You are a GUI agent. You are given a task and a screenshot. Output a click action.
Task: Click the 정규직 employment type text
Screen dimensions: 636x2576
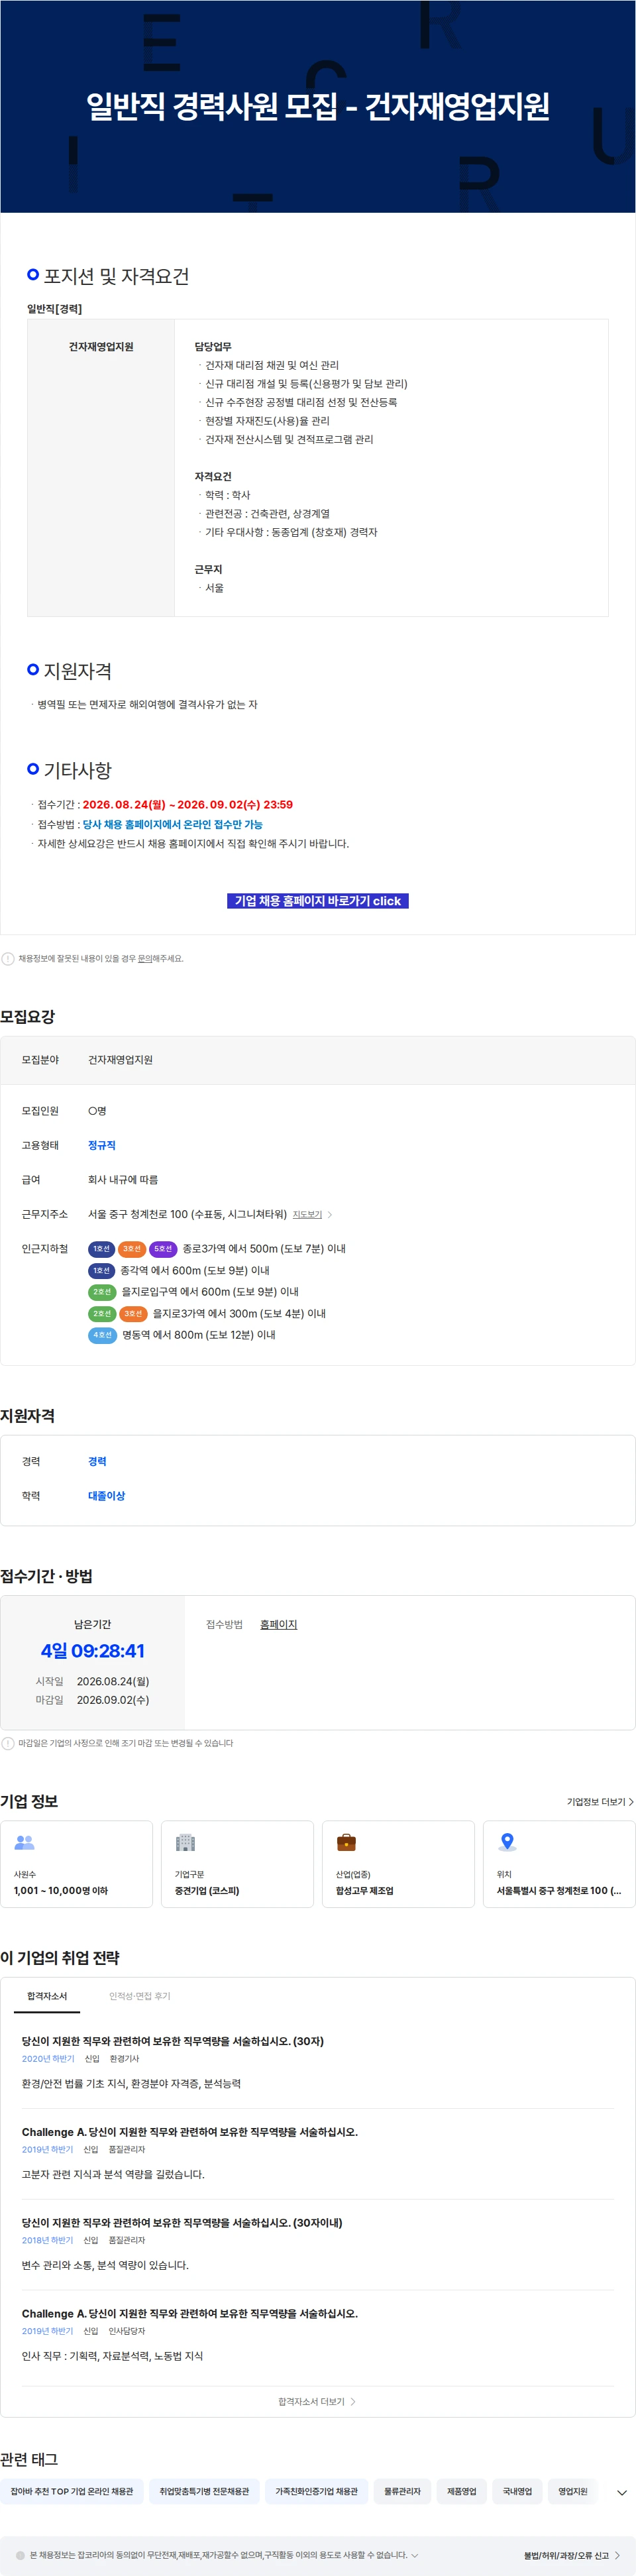click(x=102, y=1145)
